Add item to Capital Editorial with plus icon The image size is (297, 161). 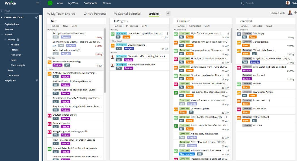pos(36,17)
